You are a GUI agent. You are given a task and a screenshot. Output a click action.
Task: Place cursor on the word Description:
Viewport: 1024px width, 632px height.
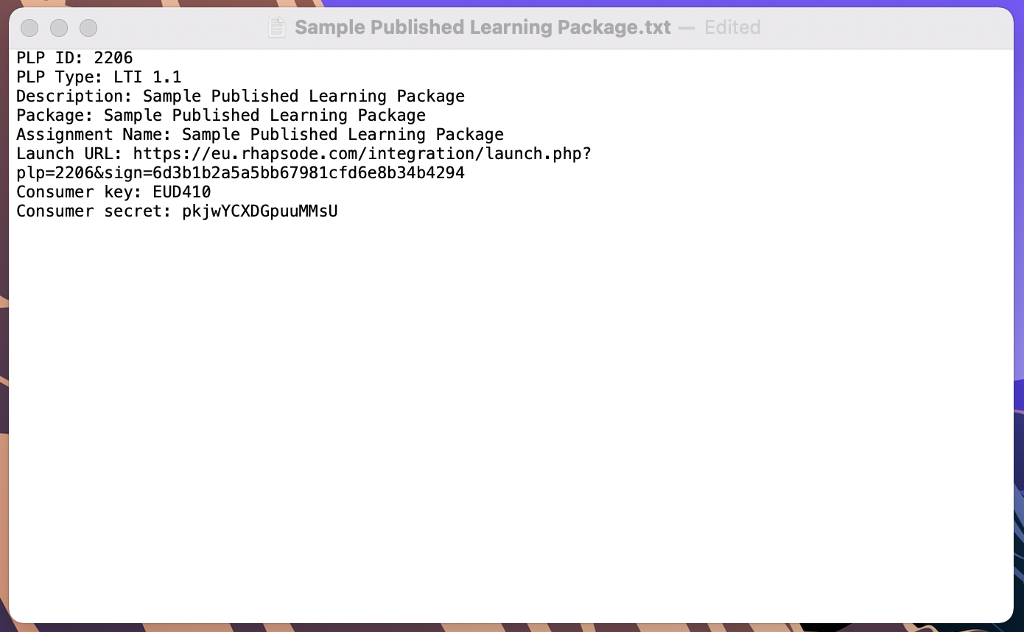coord(74,96)
